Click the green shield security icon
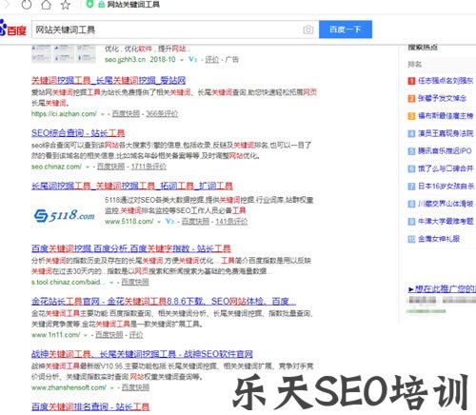Viewport: 476px width, 415px height. point(90,4)
